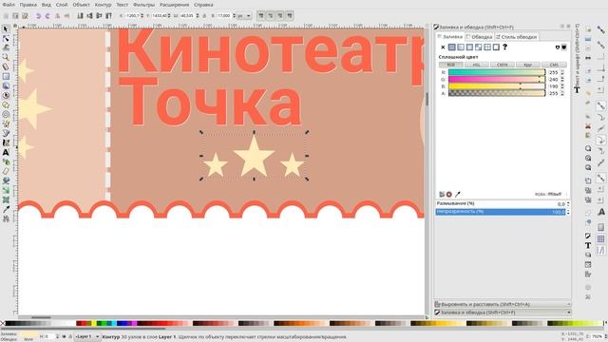Choose radial gradient fill type
608x342 pixels.
click(x=469, y=47)
